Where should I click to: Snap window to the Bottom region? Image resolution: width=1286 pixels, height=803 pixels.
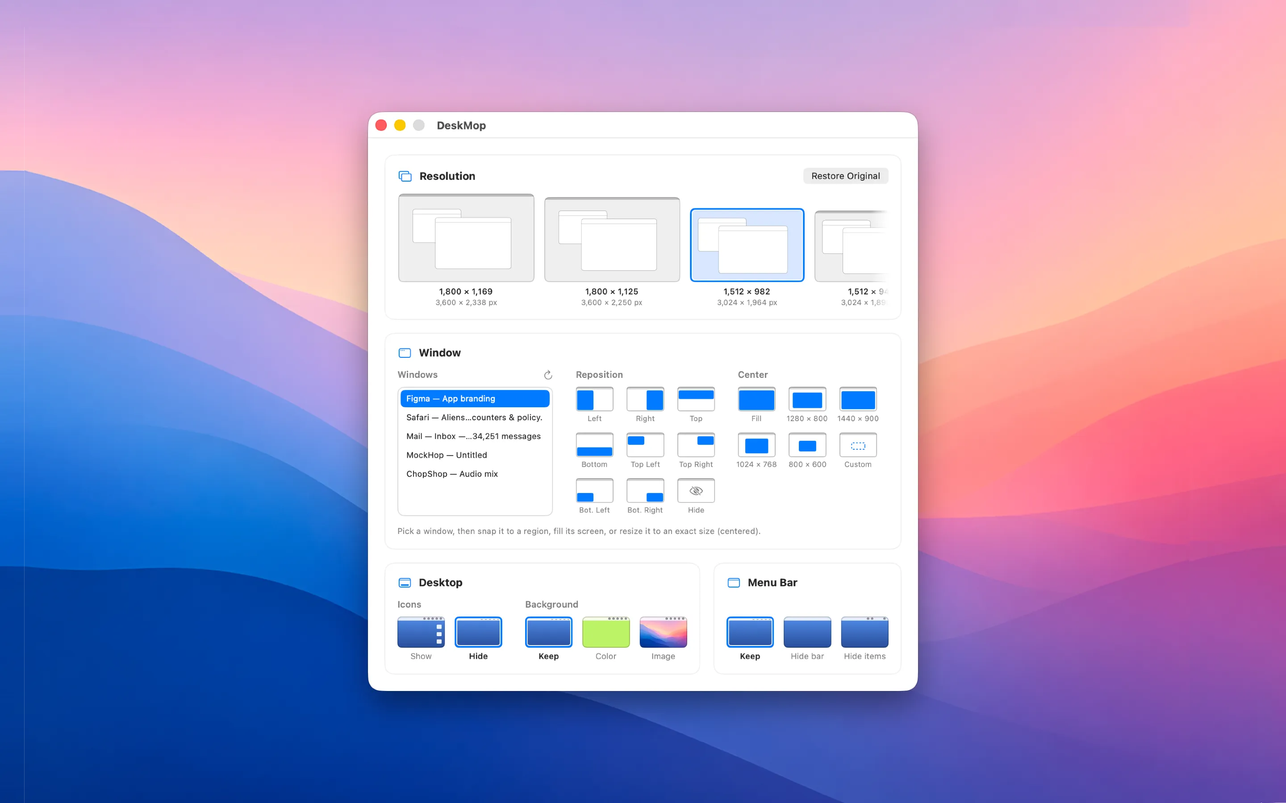(x=594, y=445)
